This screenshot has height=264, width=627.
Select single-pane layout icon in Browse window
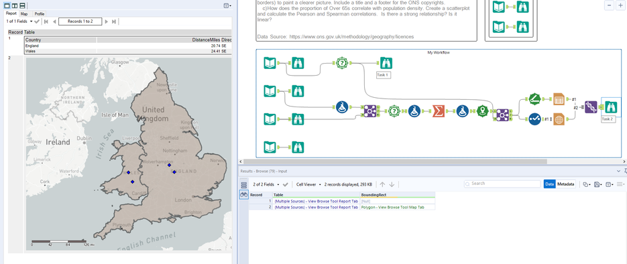[x=7, y=5]
